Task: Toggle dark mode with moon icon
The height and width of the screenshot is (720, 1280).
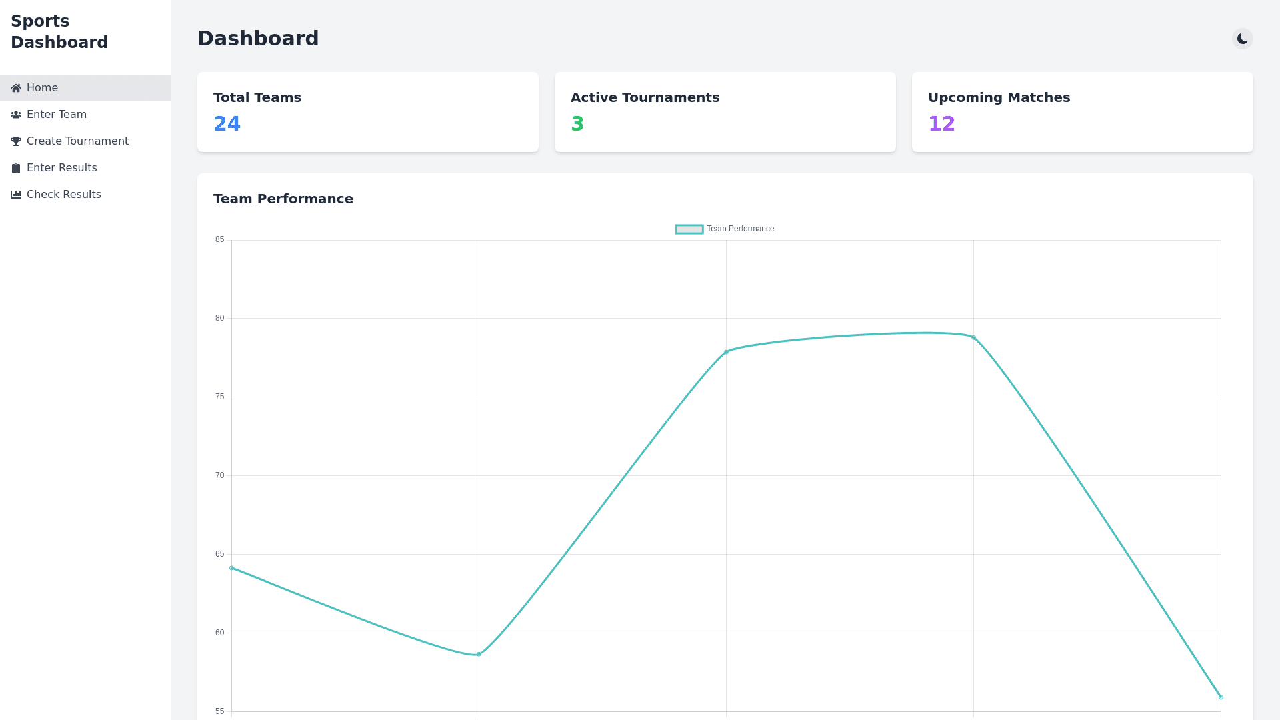Action: point(1242,39)
